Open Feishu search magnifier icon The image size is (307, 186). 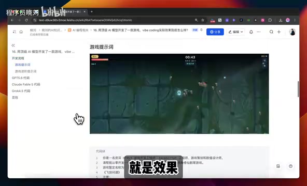[x=271, y=32]
